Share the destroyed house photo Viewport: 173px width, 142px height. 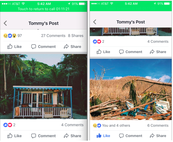tap(158, 136)
